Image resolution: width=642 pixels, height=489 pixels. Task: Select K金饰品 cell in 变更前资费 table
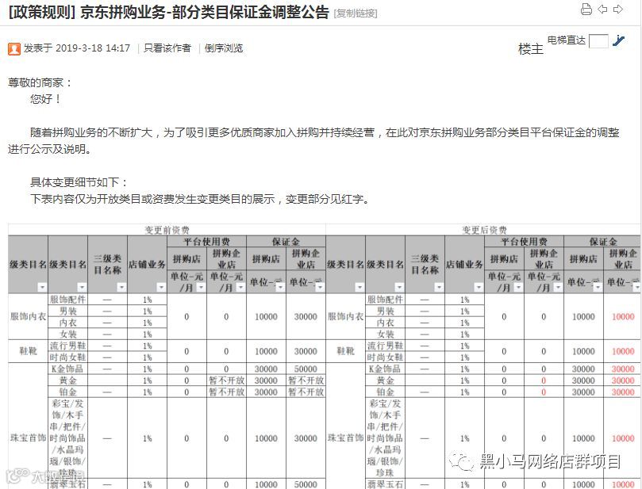pyautogui.click(x=68, y=369)
